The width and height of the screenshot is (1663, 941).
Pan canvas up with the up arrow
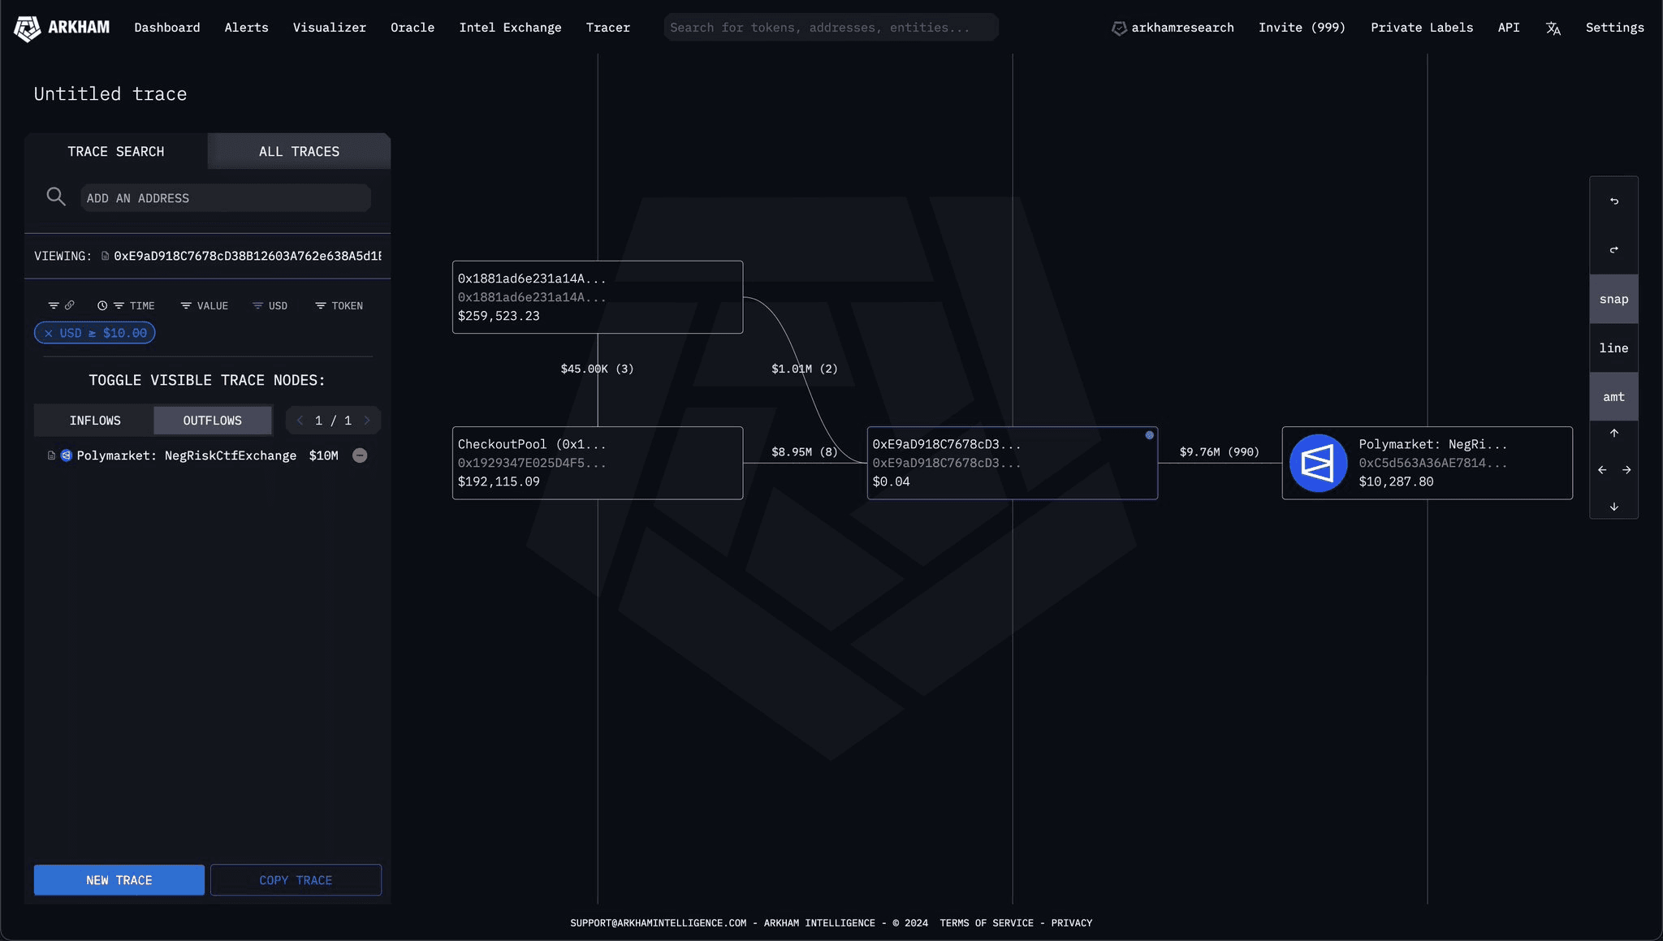click(x=1613, y=433)
